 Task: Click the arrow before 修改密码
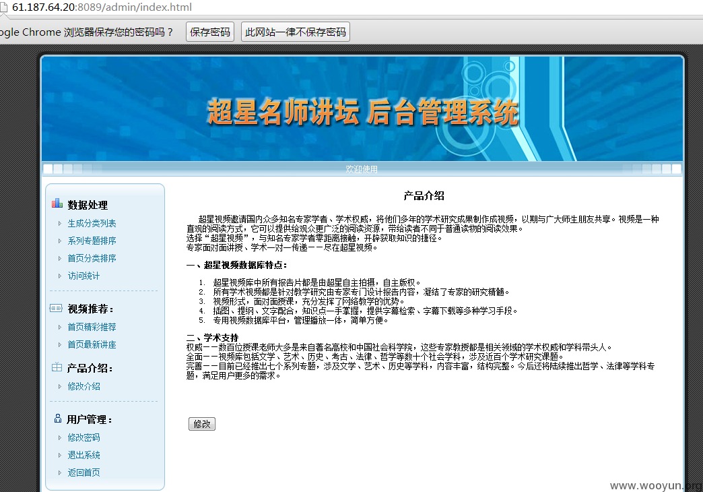click(x=60, y=437)
